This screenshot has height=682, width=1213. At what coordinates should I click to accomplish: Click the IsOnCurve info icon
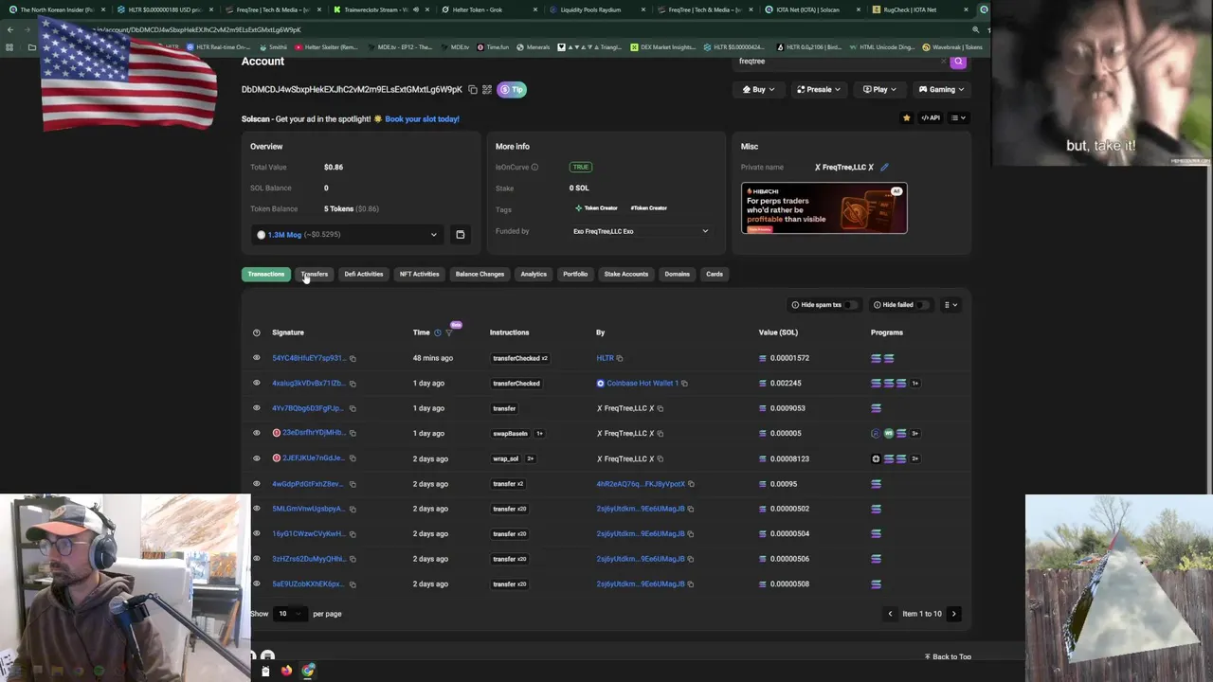(x=534, y=167)
